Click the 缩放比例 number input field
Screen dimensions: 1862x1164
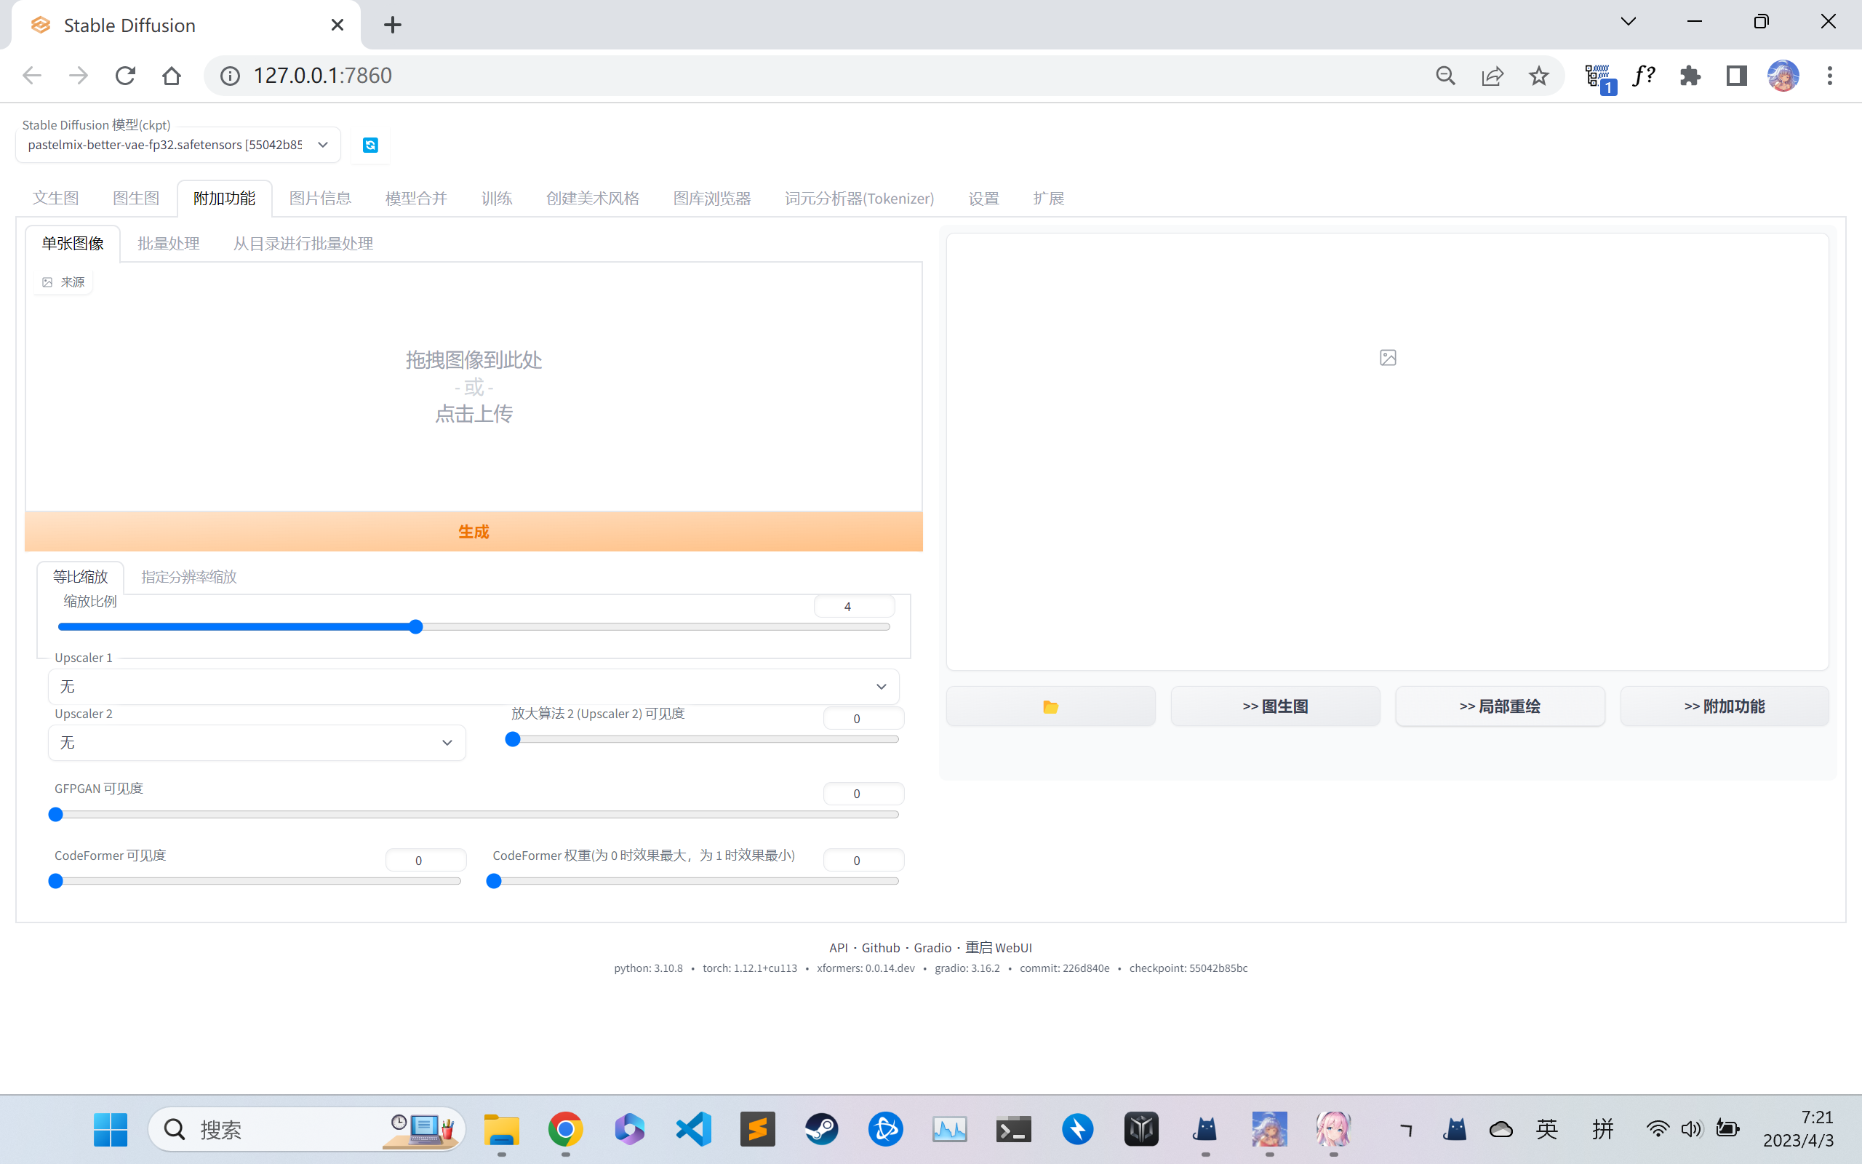pyautogui.click(x=853, y=607)
